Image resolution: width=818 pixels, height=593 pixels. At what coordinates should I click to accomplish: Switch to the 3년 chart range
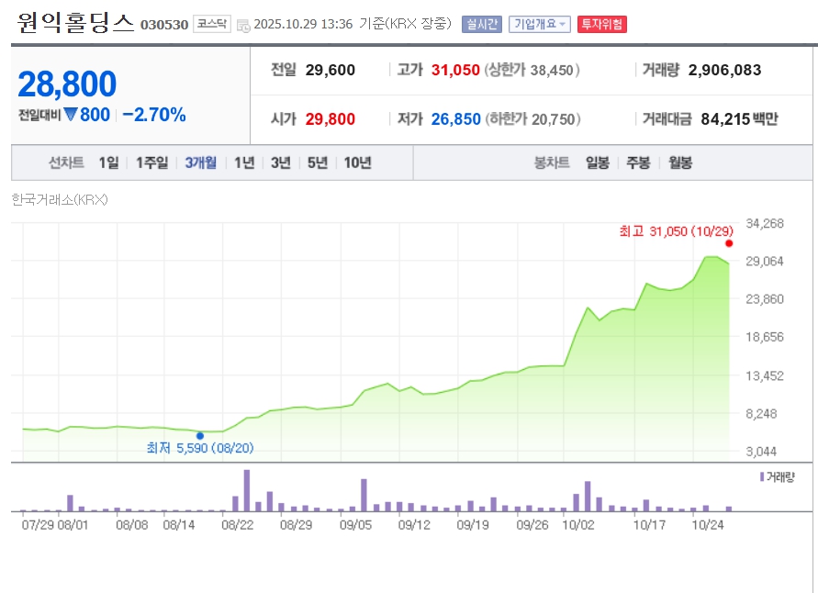[281, 162]
